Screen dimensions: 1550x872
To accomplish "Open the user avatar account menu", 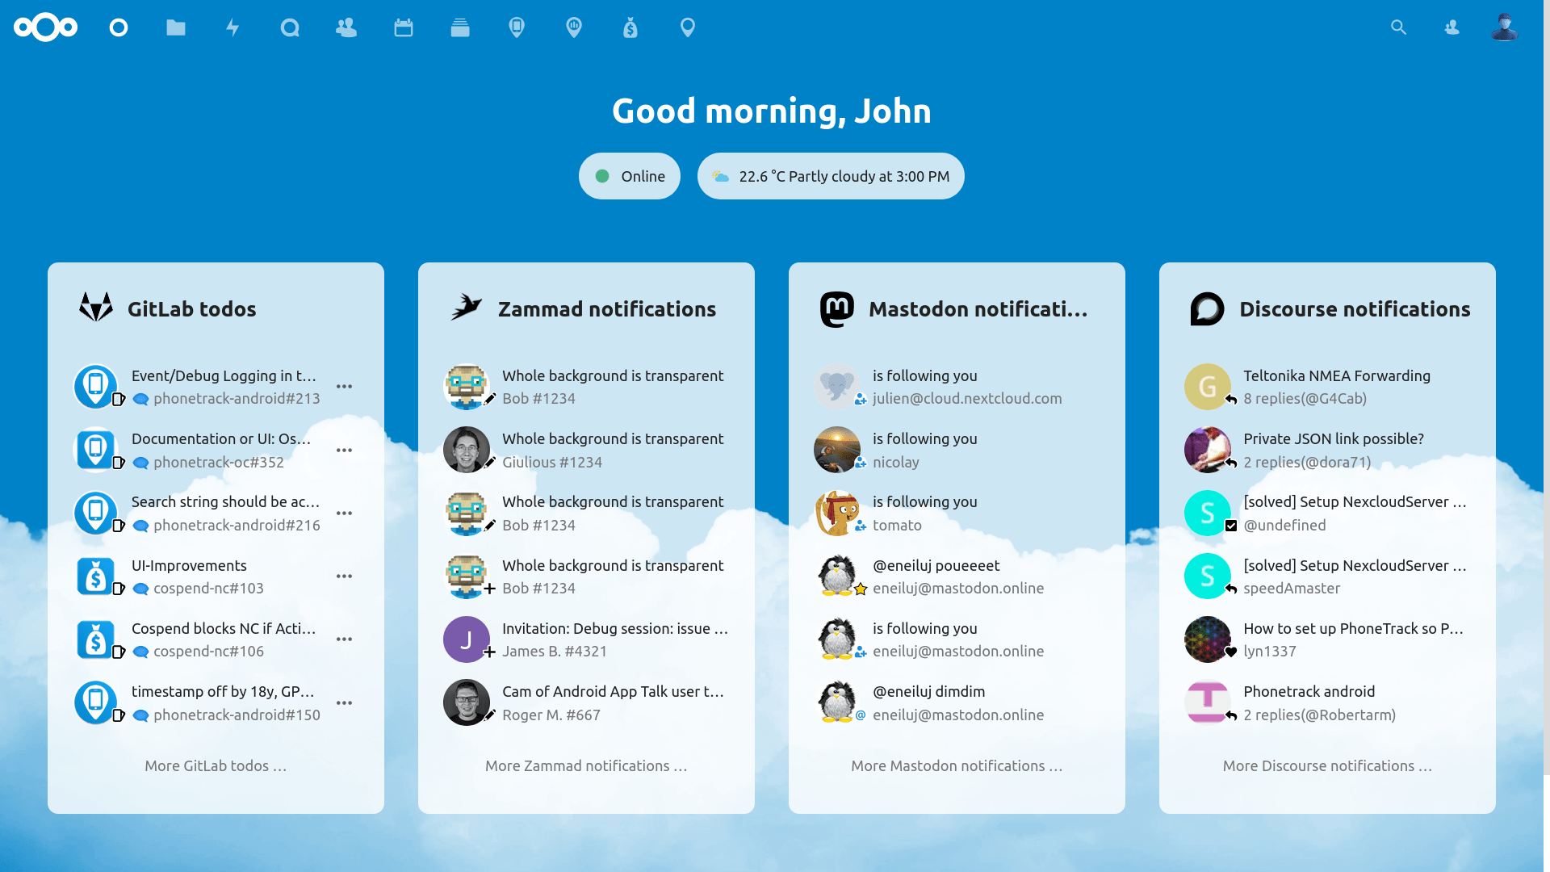I will pos(1504,27).
